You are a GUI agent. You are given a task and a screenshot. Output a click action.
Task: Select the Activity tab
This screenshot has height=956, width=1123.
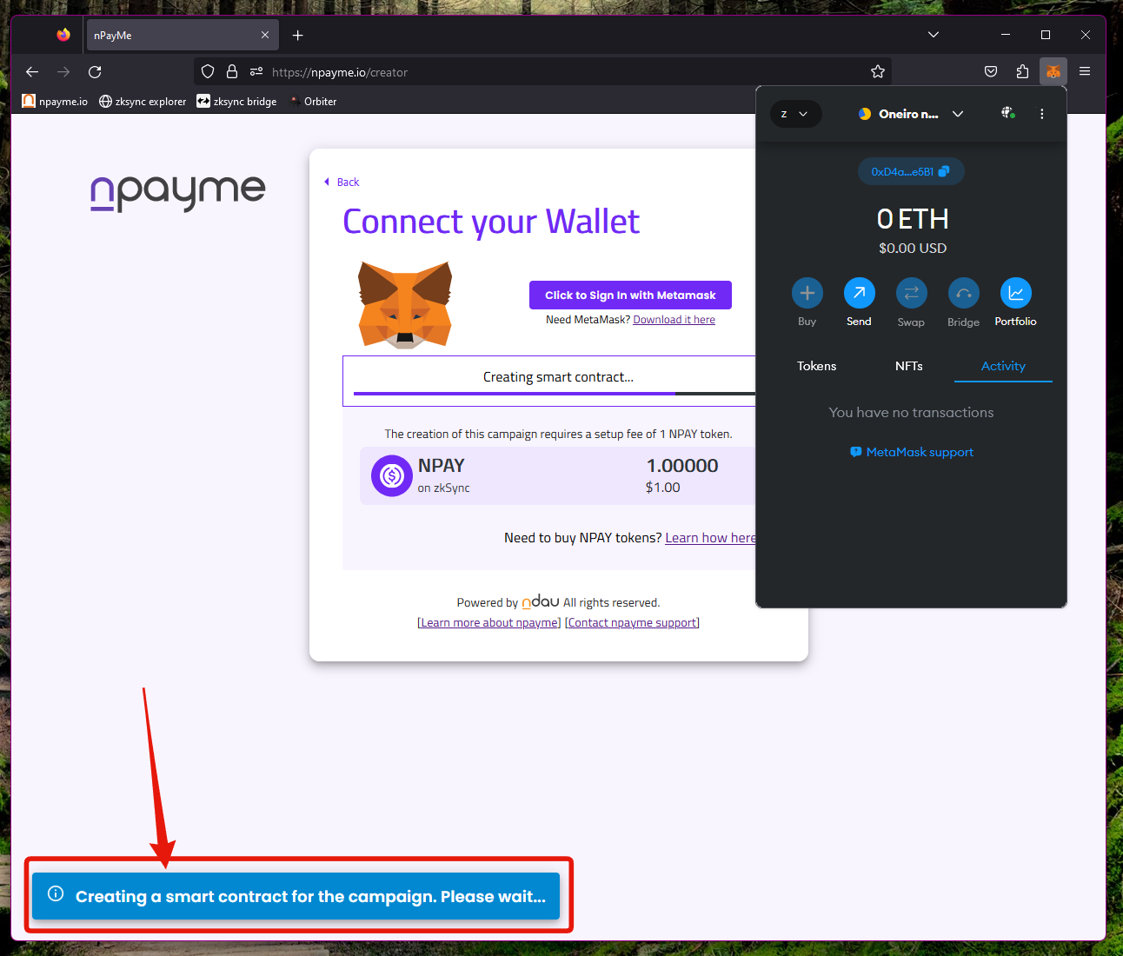(1003, 366)
